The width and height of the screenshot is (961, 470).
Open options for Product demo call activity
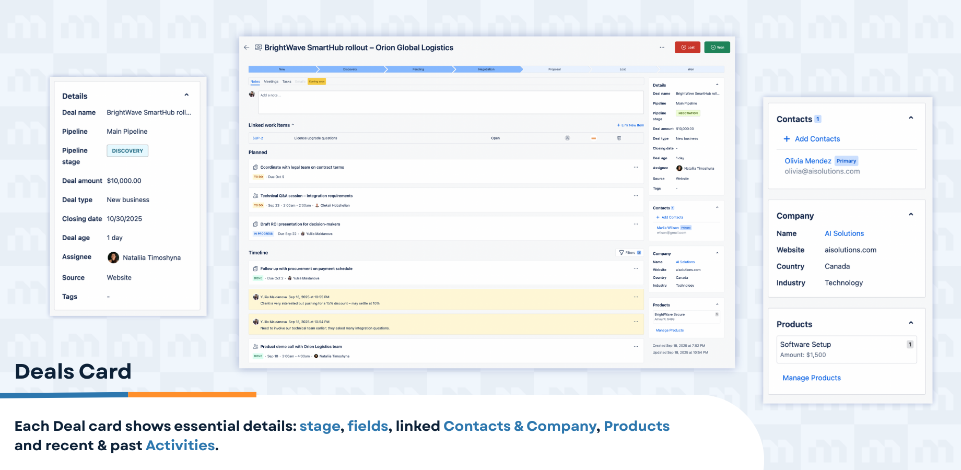point(636,346)
